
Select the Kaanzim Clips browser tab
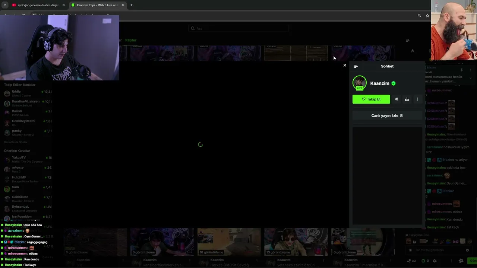coord(97,5)
